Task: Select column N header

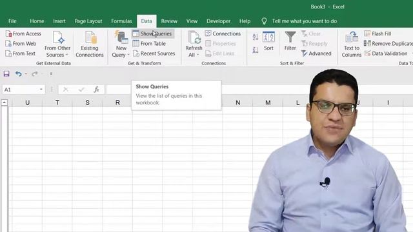Action: [x=238, y=102]
